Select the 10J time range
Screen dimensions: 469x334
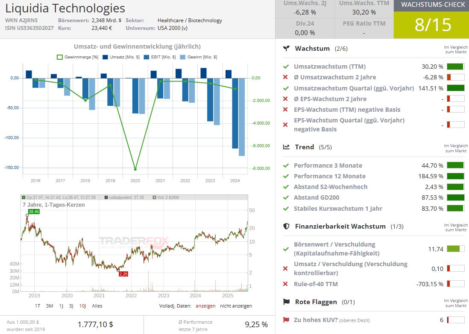[x=82, y=306]
